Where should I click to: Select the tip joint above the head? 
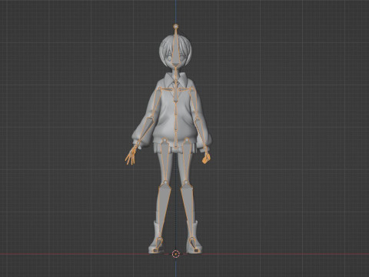click(176, 26)
